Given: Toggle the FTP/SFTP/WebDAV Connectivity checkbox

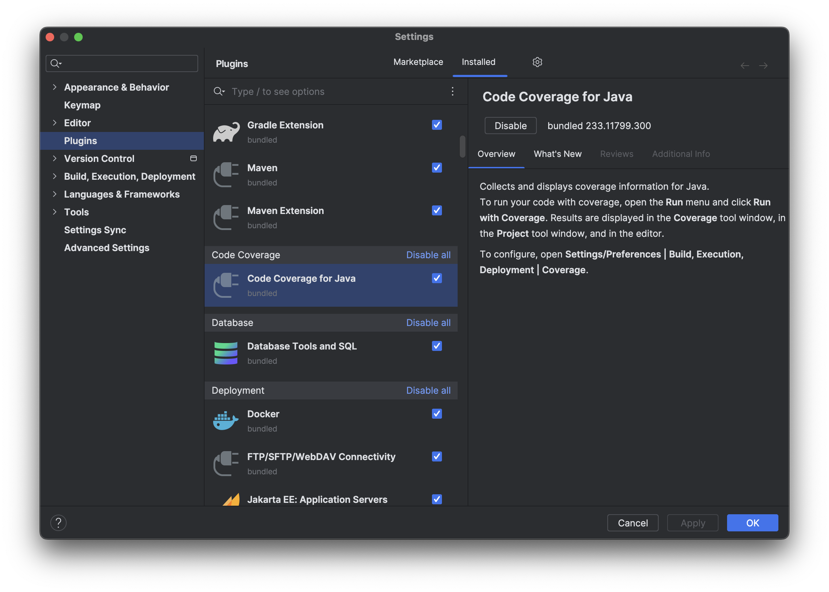Looking at the screenshot, I should pos(437,456).
